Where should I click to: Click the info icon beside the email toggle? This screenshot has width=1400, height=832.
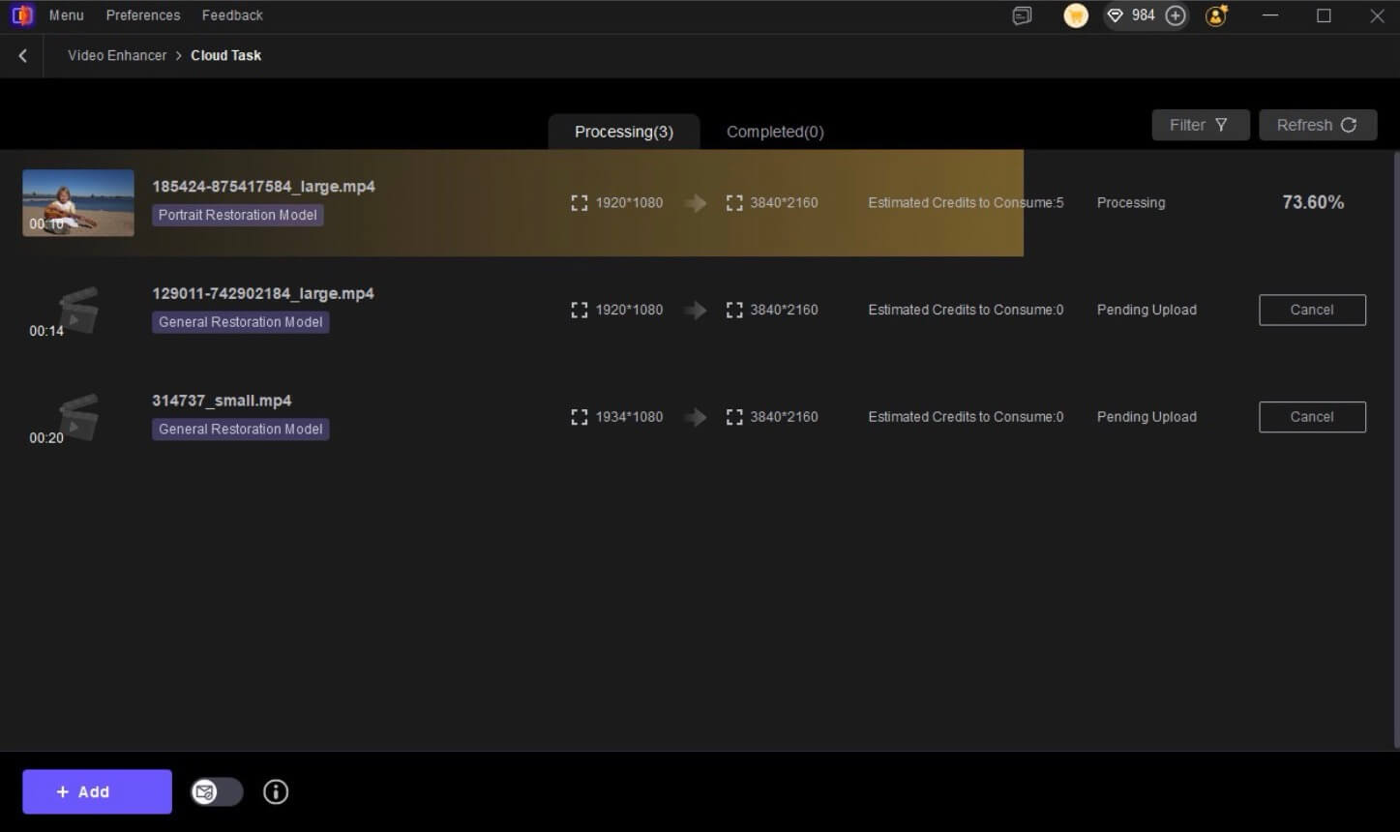point(276,792)
